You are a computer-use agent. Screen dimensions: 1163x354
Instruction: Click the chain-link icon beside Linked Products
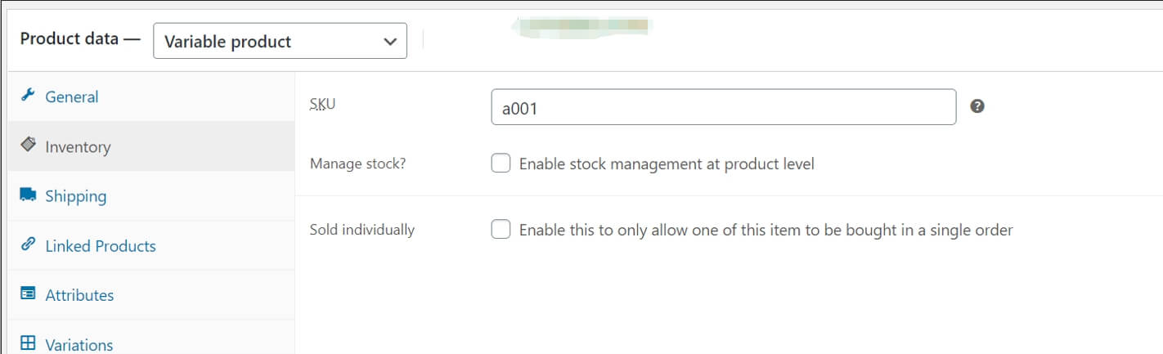coord(28,244)
